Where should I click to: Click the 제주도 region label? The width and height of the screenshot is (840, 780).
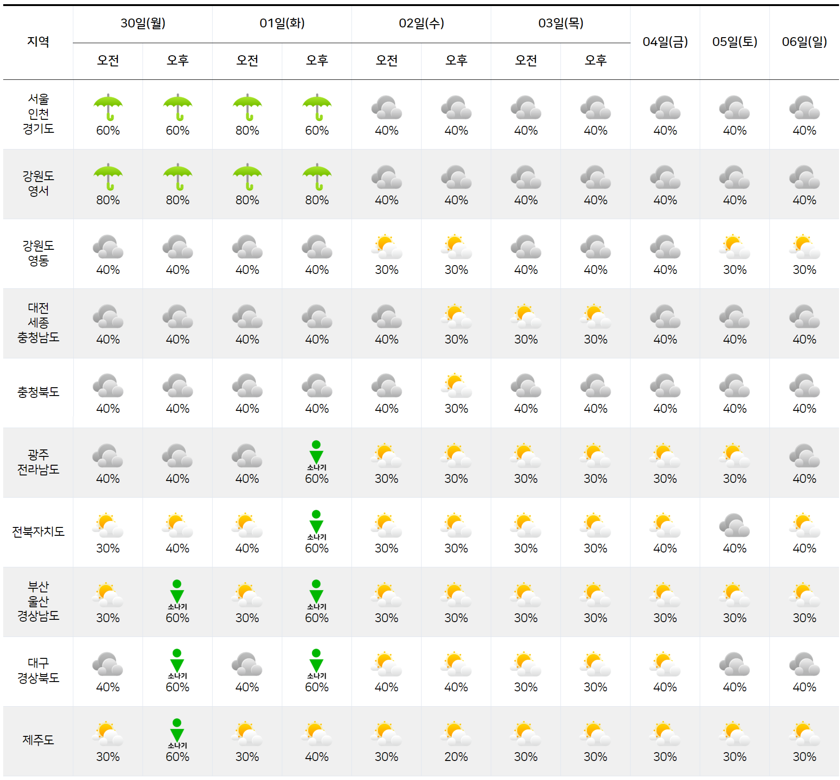[x=38, y=740]
